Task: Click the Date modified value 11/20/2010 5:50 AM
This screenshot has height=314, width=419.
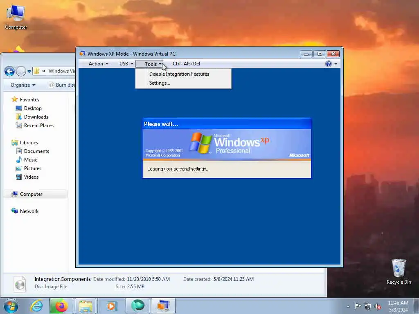Action: pos(148,279)
